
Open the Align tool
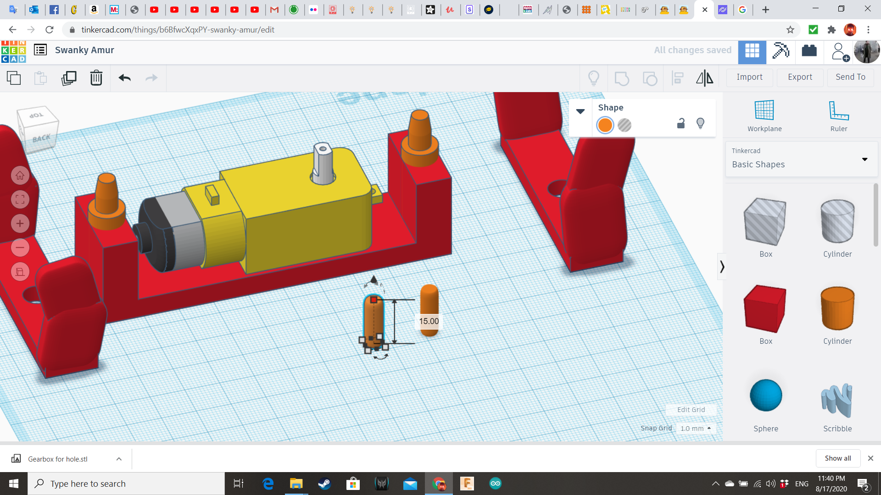[x=677, y=78]
